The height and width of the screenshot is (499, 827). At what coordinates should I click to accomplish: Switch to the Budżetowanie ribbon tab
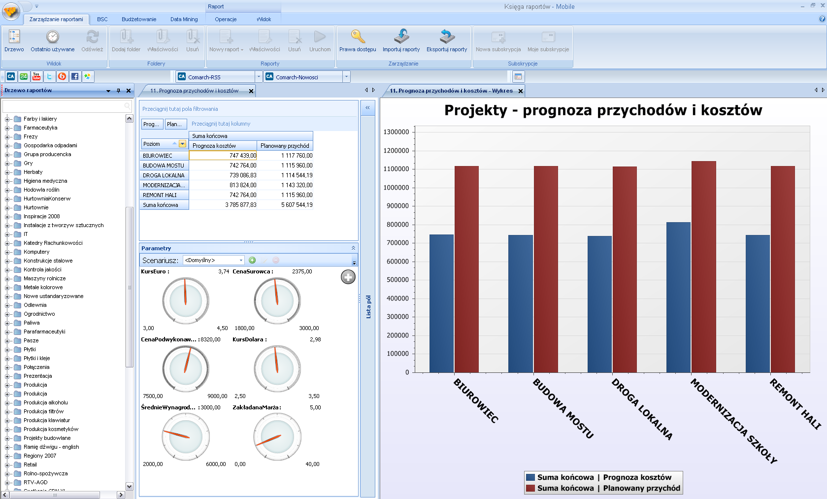pyautogui.click(x=139, y=19)
